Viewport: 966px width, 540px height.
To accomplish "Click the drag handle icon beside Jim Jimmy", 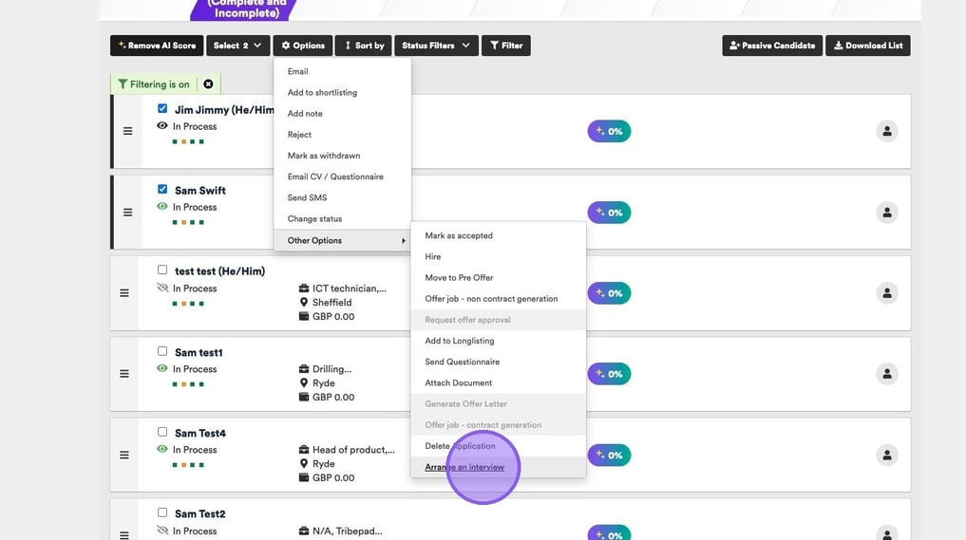I will (127, 131).
